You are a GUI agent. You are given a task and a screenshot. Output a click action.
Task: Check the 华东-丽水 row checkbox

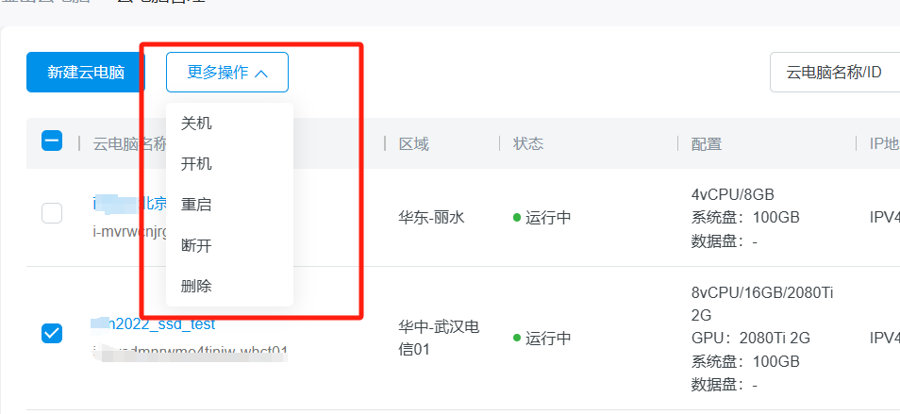[x=52, y=214]
